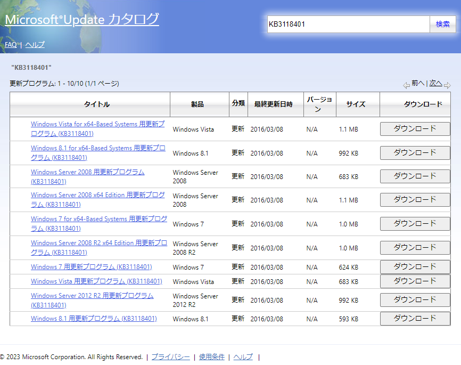Open Windows 8.1 for x64-Based Systems update link

coord(98,153)
